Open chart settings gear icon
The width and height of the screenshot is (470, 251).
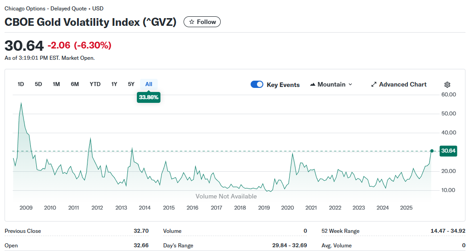tap(447, 85)
